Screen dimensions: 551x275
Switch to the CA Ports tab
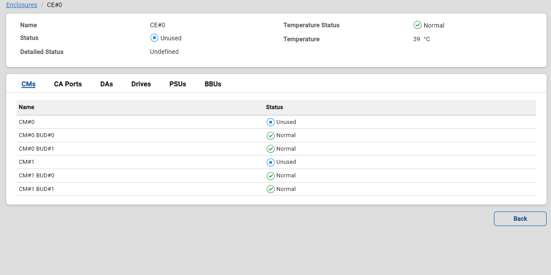68,84
